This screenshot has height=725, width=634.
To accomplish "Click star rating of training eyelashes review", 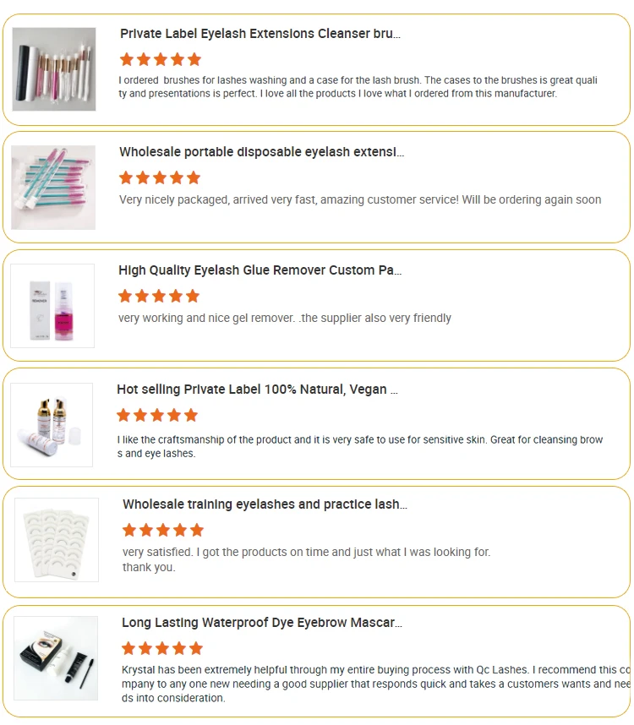I will click(163, 530).
